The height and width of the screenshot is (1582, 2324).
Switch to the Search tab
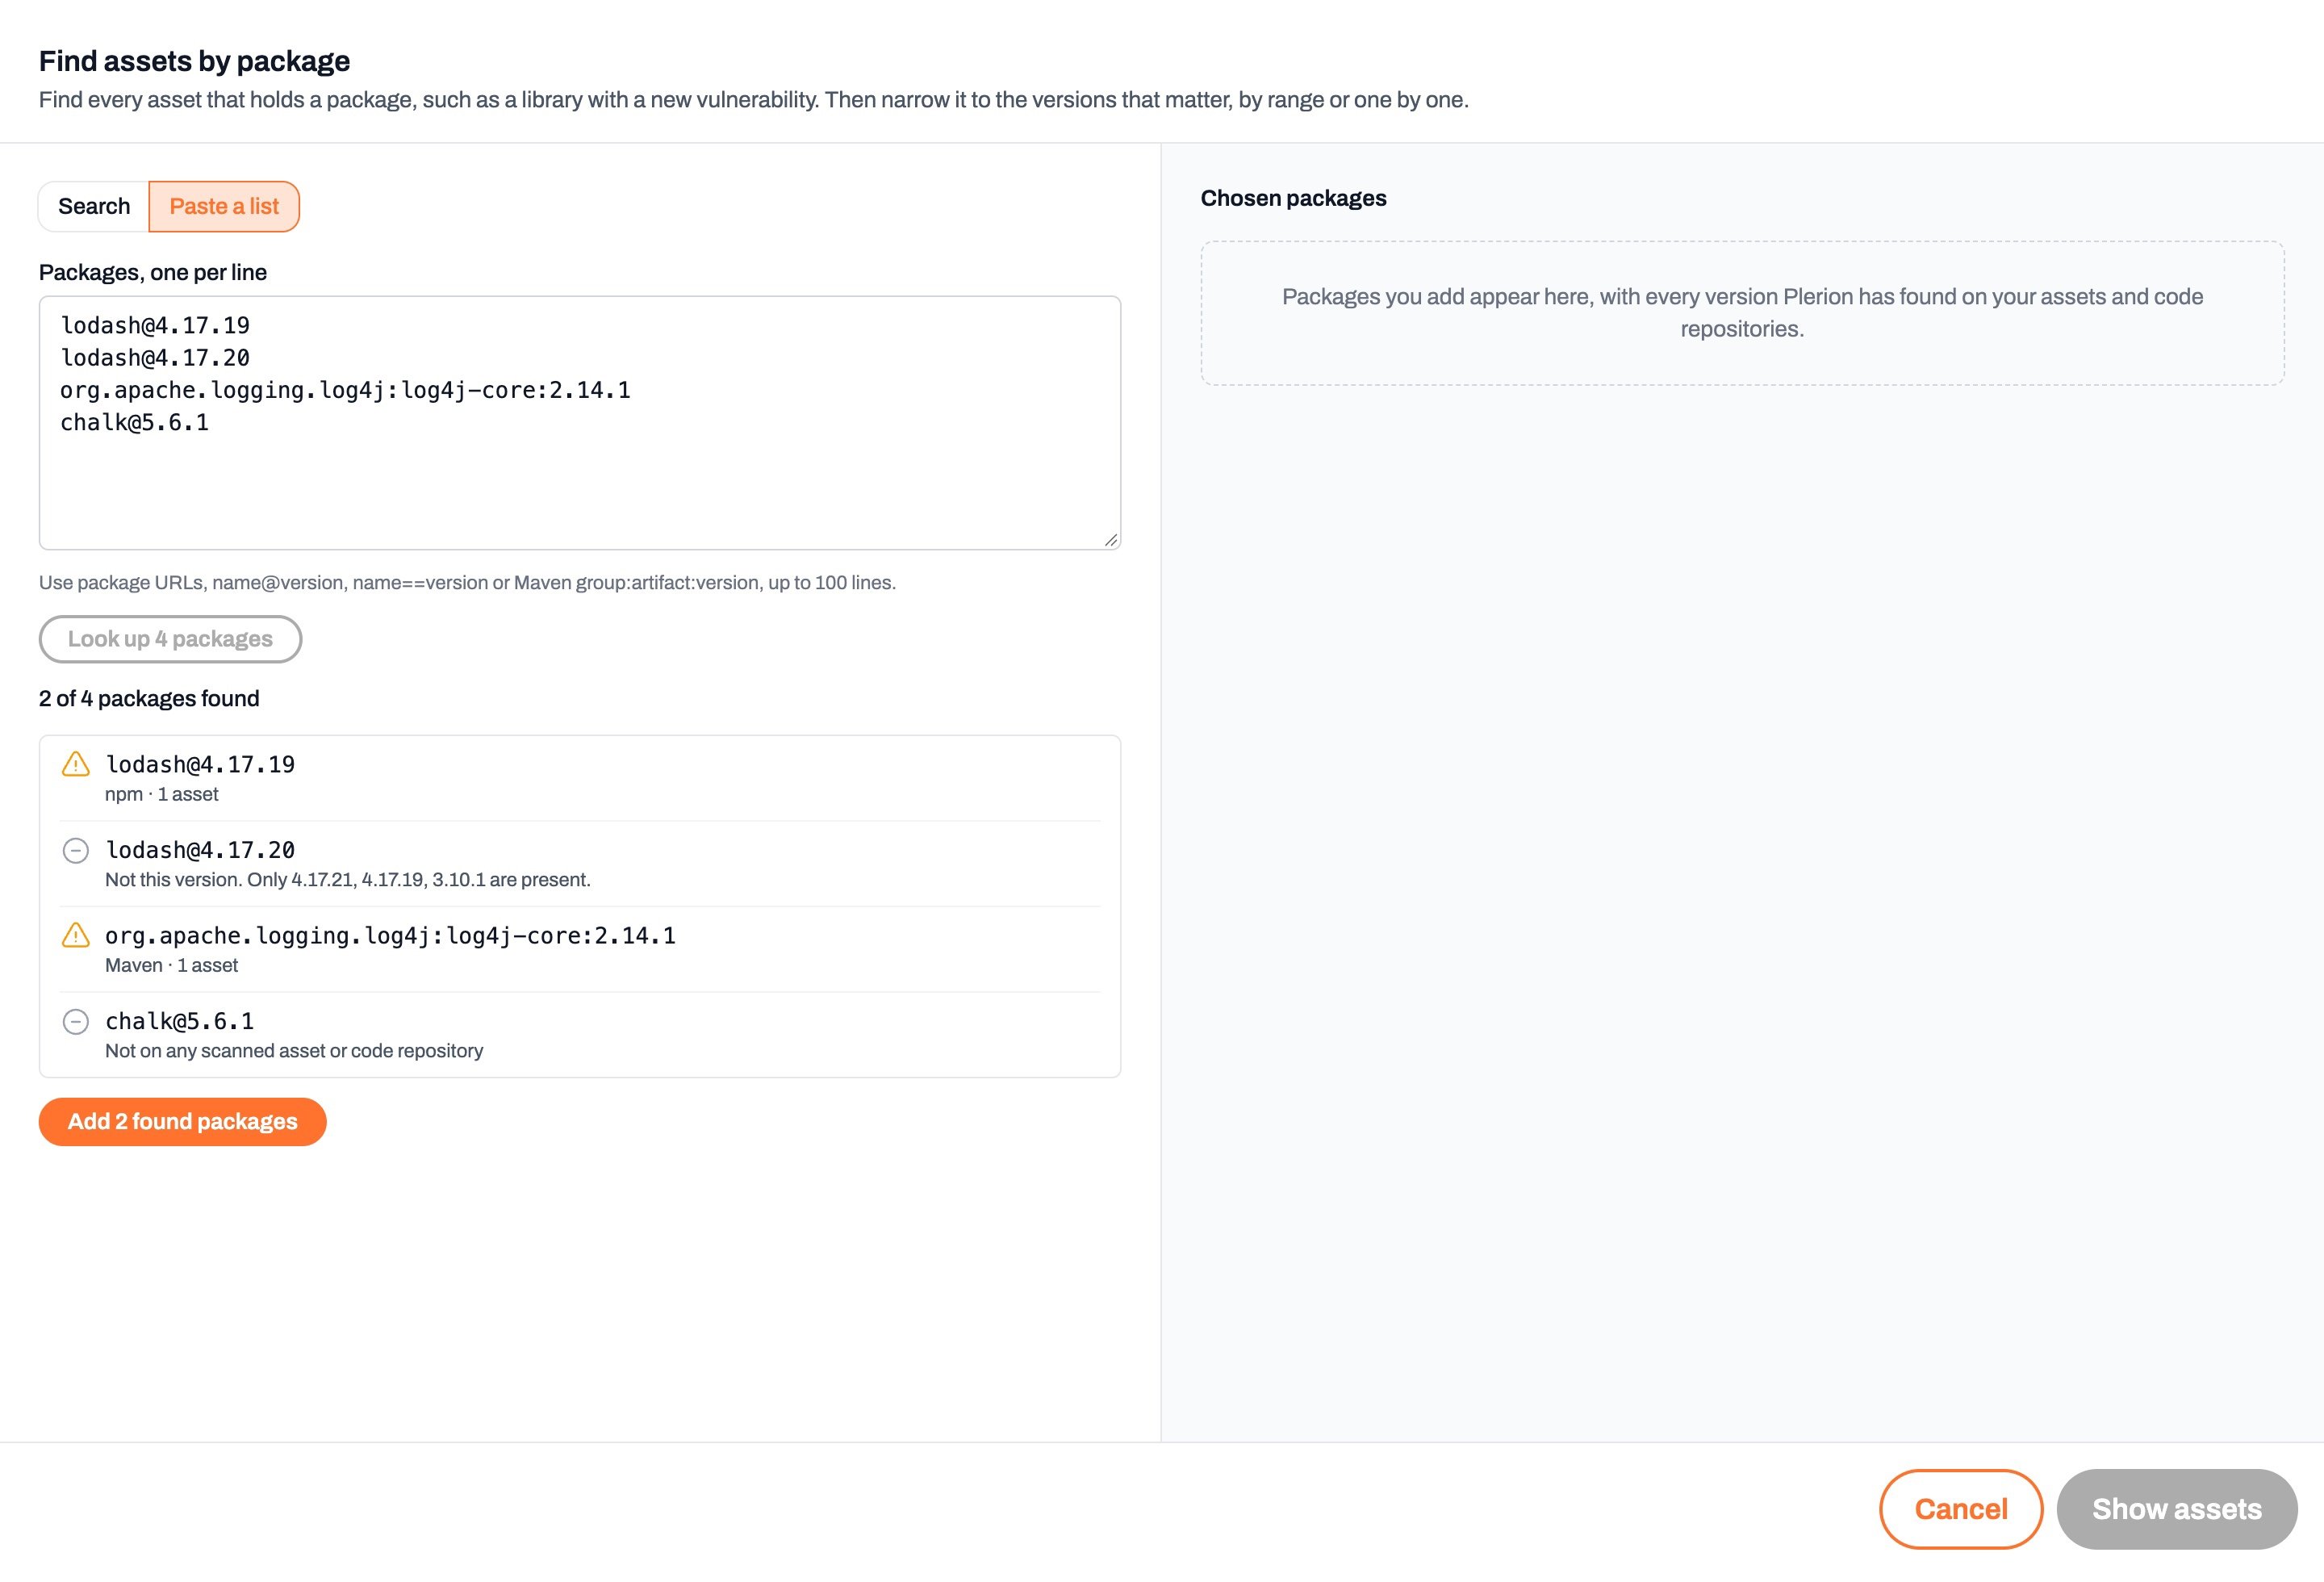coord(94,206)
